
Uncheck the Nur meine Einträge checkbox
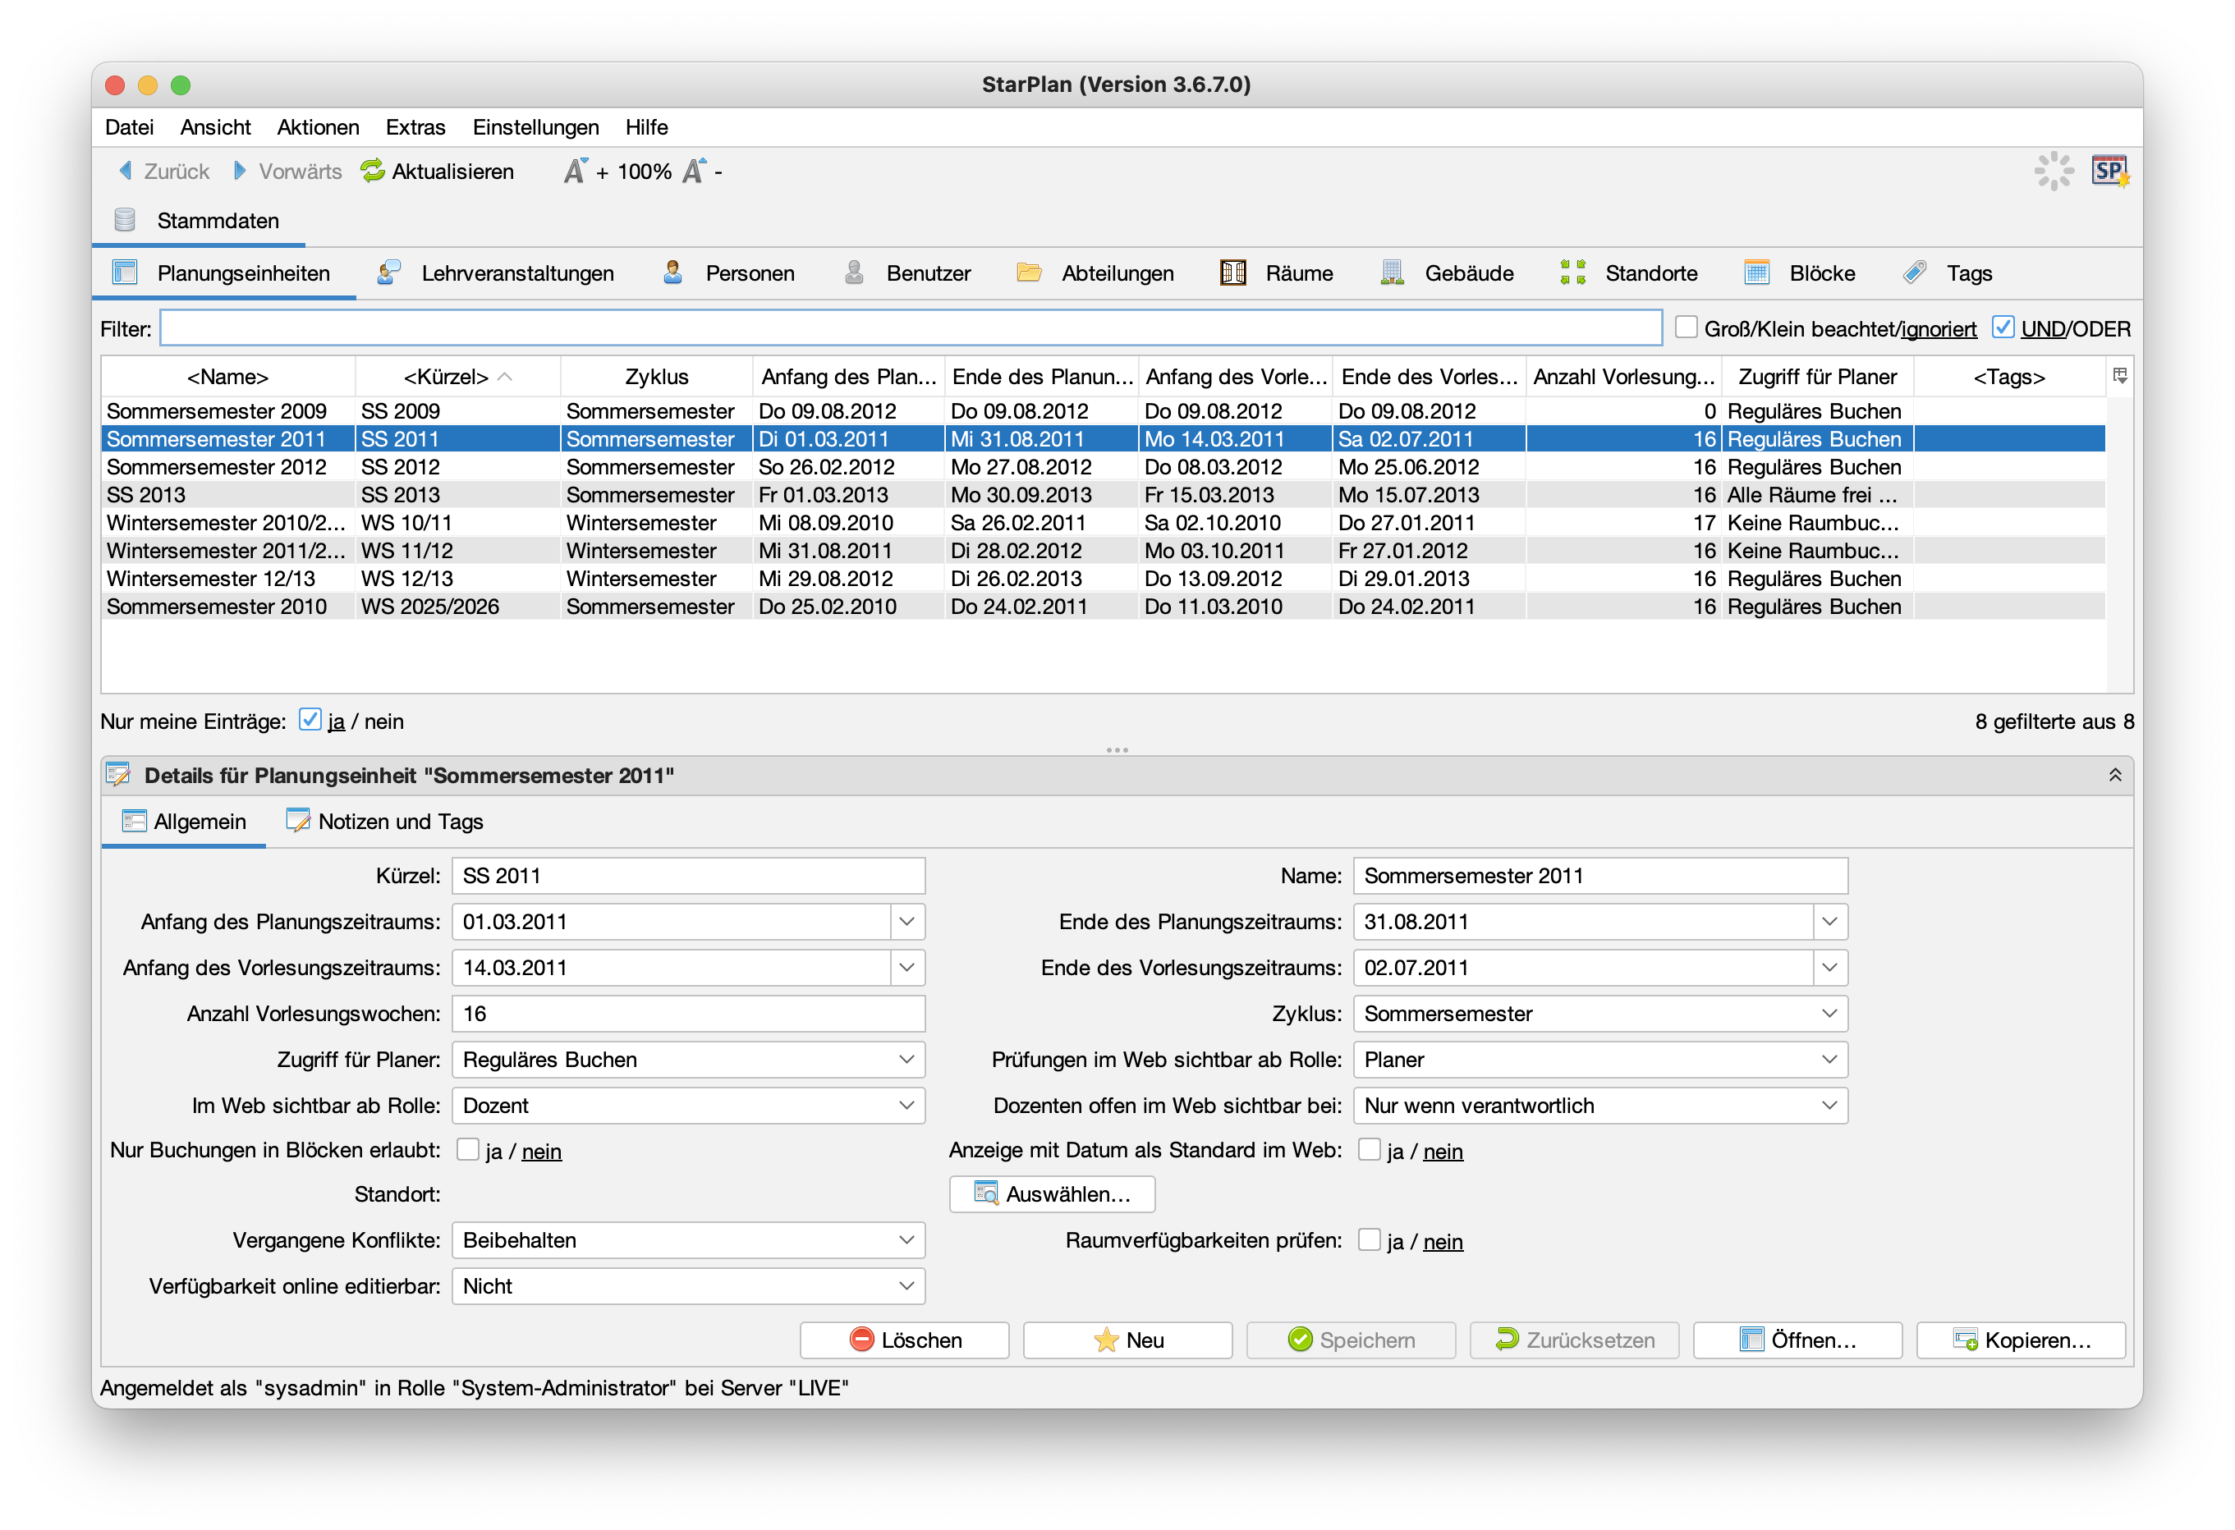point(310,721)
